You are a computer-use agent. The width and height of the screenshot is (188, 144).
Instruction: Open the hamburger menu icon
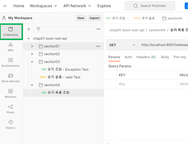point(5,6)
